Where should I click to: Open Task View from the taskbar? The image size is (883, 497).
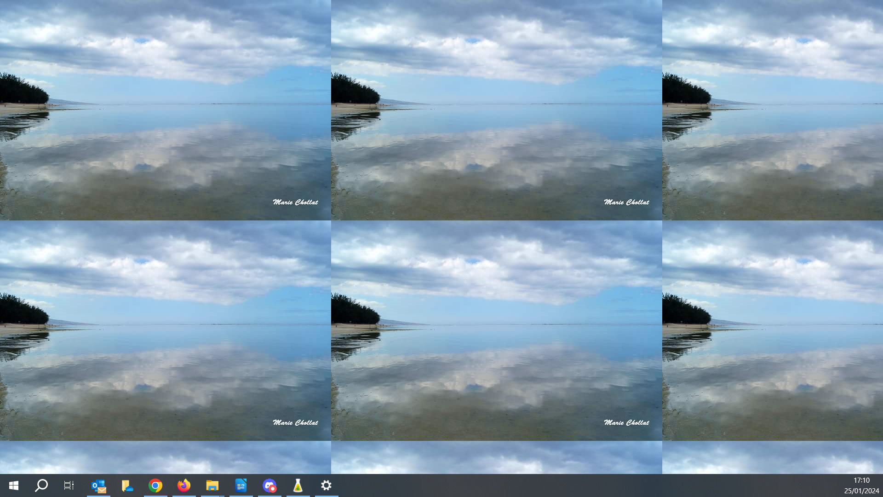69,485
